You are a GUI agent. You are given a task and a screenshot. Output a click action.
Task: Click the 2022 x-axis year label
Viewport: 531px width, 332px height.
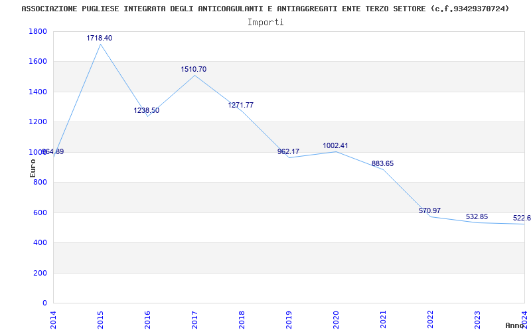[430, 319]
